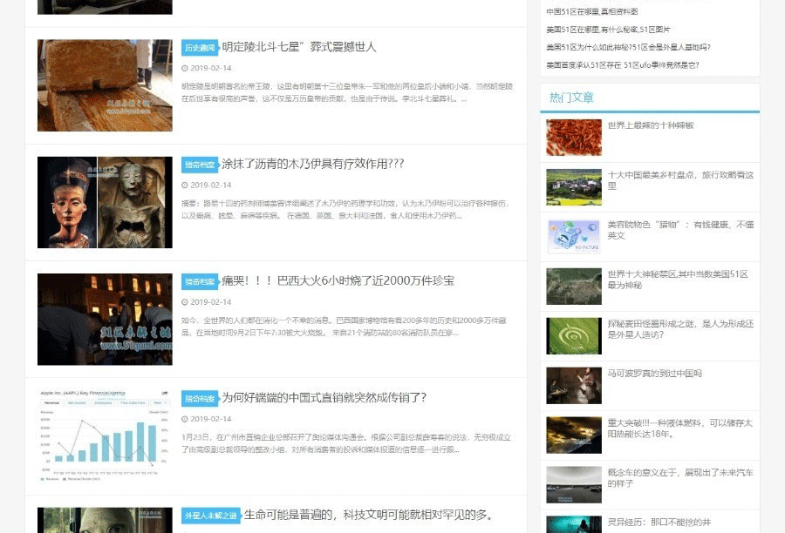Open link 美国首度承认51区存在 51区ufo事件竟然是它?
This screenshot has width=785, height=533.
pyautogui.click(x=623, y=65)
